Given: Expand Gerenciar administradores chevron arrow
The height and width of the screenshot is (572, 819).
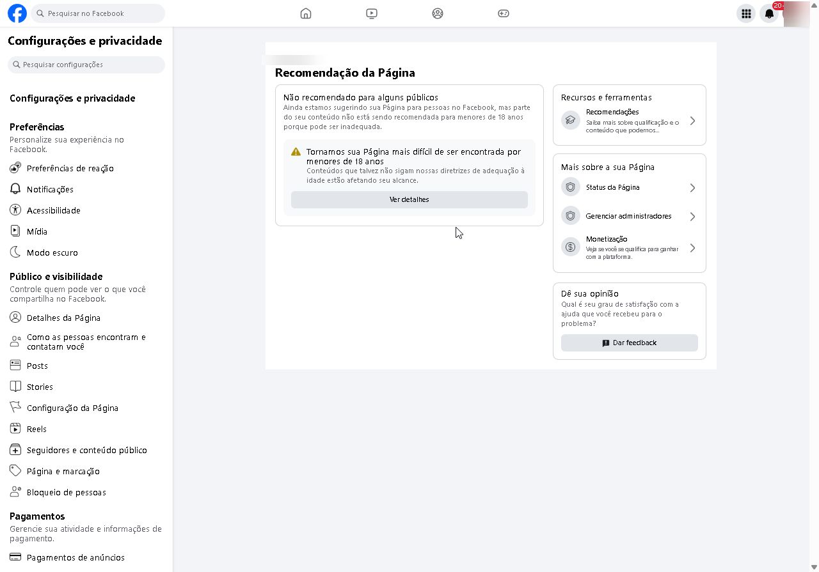Looking at the screenshot, I should [692, 217].
